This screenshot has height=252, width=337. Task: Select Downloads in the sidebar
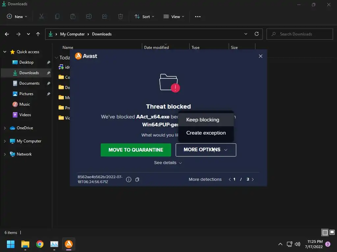tap(26, 73)
